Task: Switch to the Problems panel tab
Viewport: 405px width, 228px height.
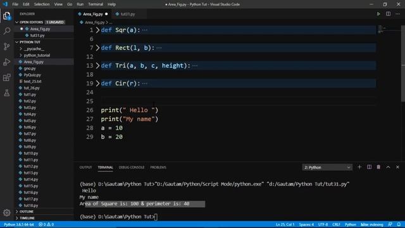Action: click(x=158, y=167)
